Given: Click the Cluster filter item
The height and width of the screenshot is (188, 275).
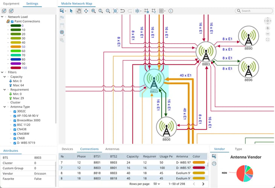Looking at the screenshot, I should click(15, 102).
